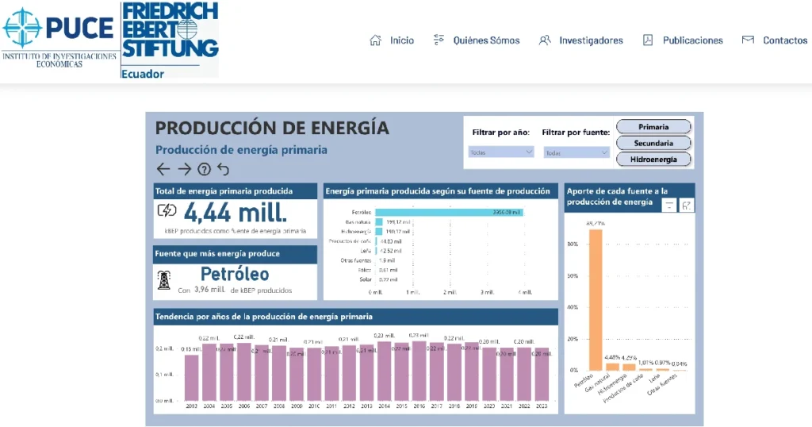Screen dimensions: 812x427
Task: Click the purple bar for year 2021
Action: 507,374
